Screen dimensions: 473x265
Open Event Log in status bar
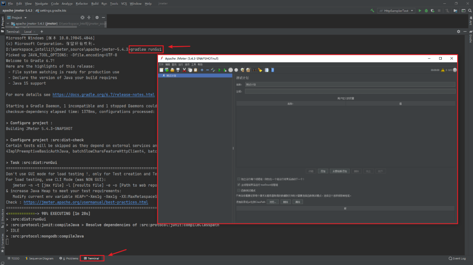coord(457,258)
